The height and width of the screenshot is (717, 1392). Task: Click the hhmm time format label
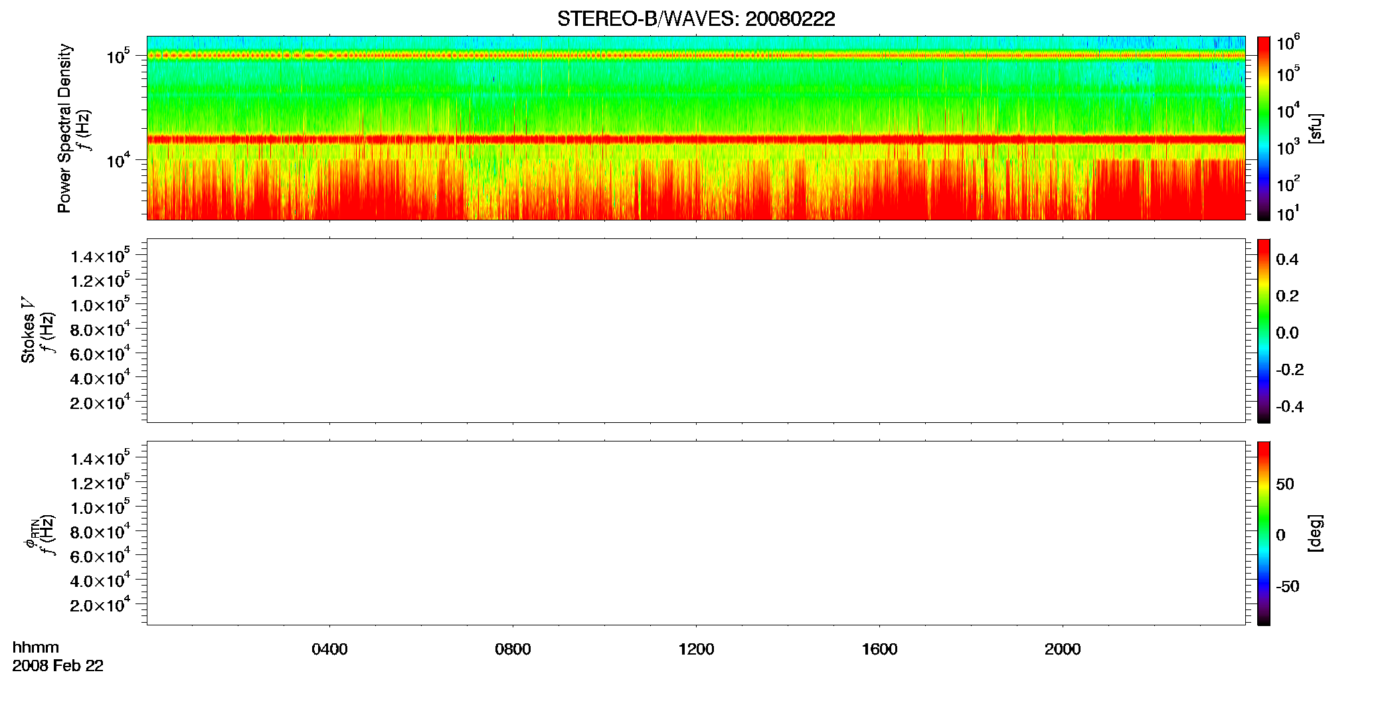(x=36, y=648)
